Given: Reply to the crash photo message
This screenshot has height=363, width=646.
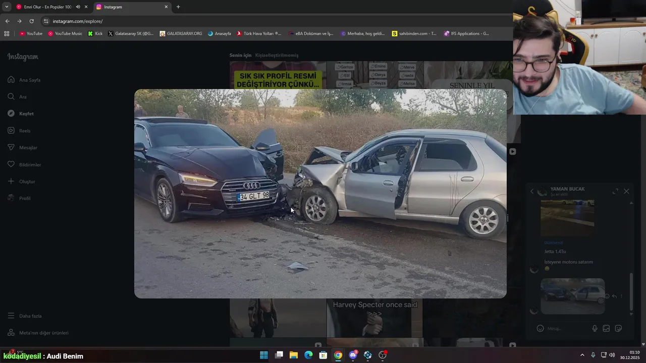Looking at the screenshot, I should (614, 296).
